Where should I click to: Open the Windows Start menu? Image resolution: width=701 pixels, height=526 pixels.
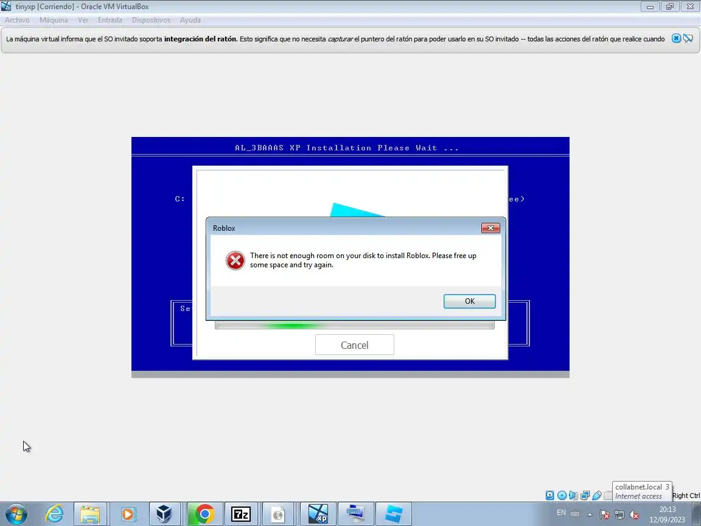tap(16, 514)
